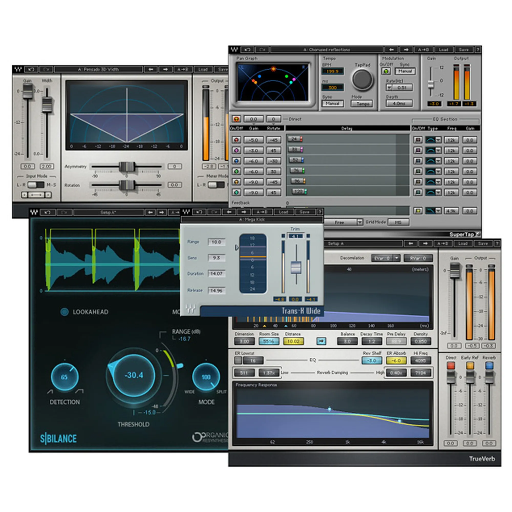Click the TrueVerb A→B compare button
Viewport: 512px width, 512px height.
click(x=443, y=243)
